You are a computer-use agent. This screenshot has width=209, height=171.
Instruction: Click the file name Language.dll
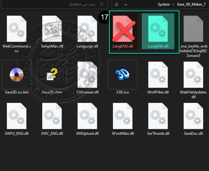[87, 46]
